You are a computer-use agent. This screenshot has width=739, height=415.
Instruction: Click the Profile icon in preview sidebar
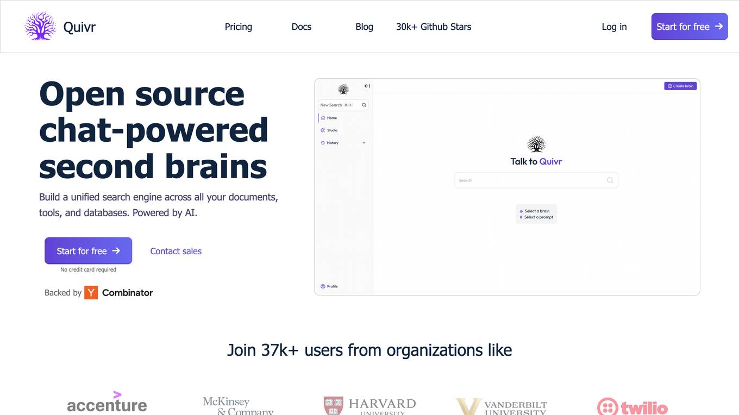(323, 286)
